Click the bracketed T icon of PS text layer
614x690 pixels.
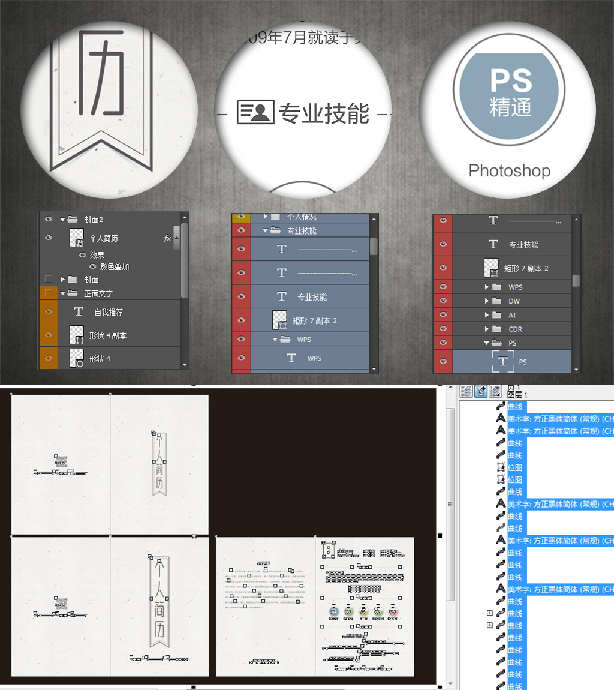[503, 361]
